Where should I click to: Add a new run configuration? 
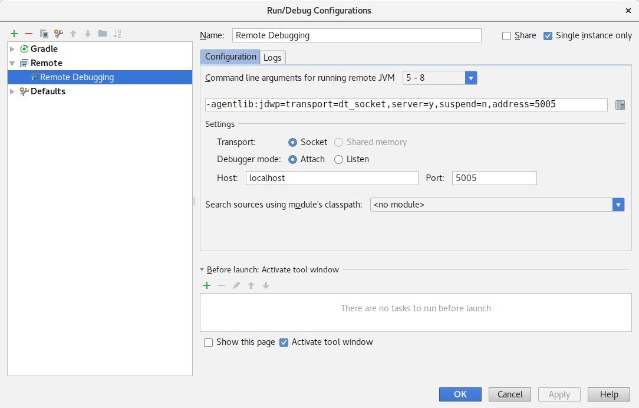click(x=14, y=34)
